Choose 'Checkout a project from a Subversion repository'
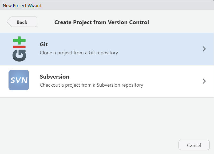 (x=91, y=85)
